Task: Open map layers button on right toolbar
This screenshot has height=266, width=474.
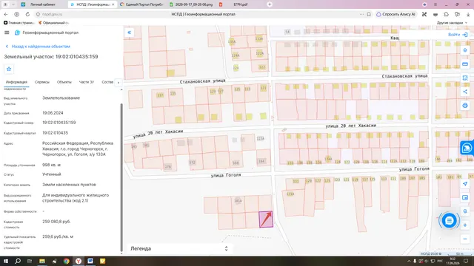Action: click(x=465, y=50)
